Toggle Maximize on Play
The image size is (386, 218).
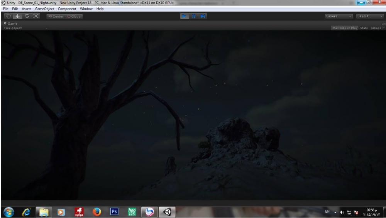tap(345, 28)
